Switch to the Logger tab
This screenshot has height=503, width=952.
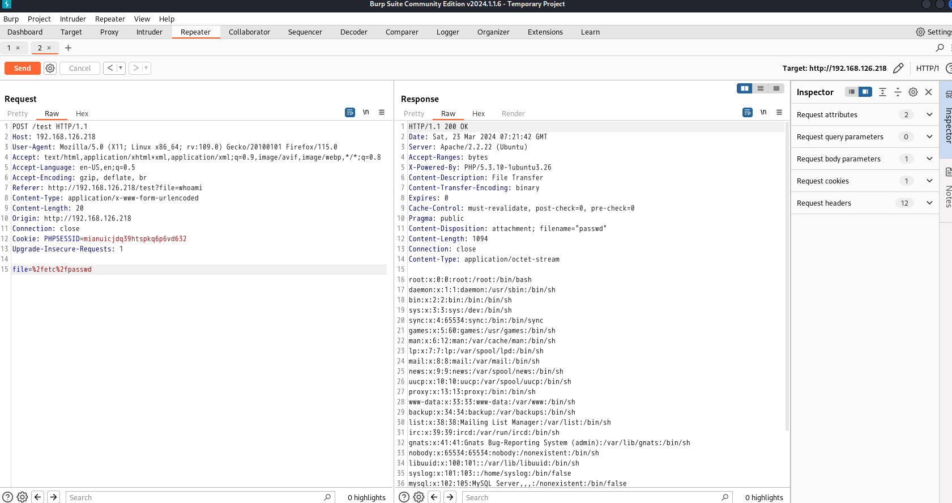pos(447,32)
